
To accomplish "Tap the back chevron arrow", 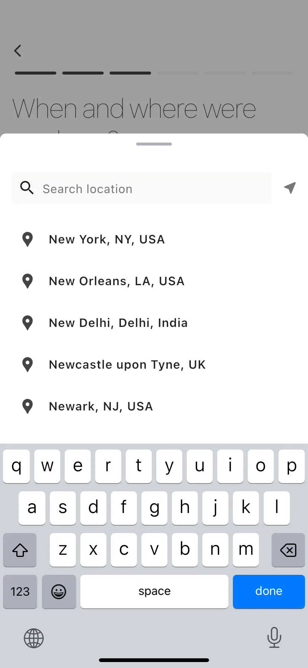I will pos(17,51).
